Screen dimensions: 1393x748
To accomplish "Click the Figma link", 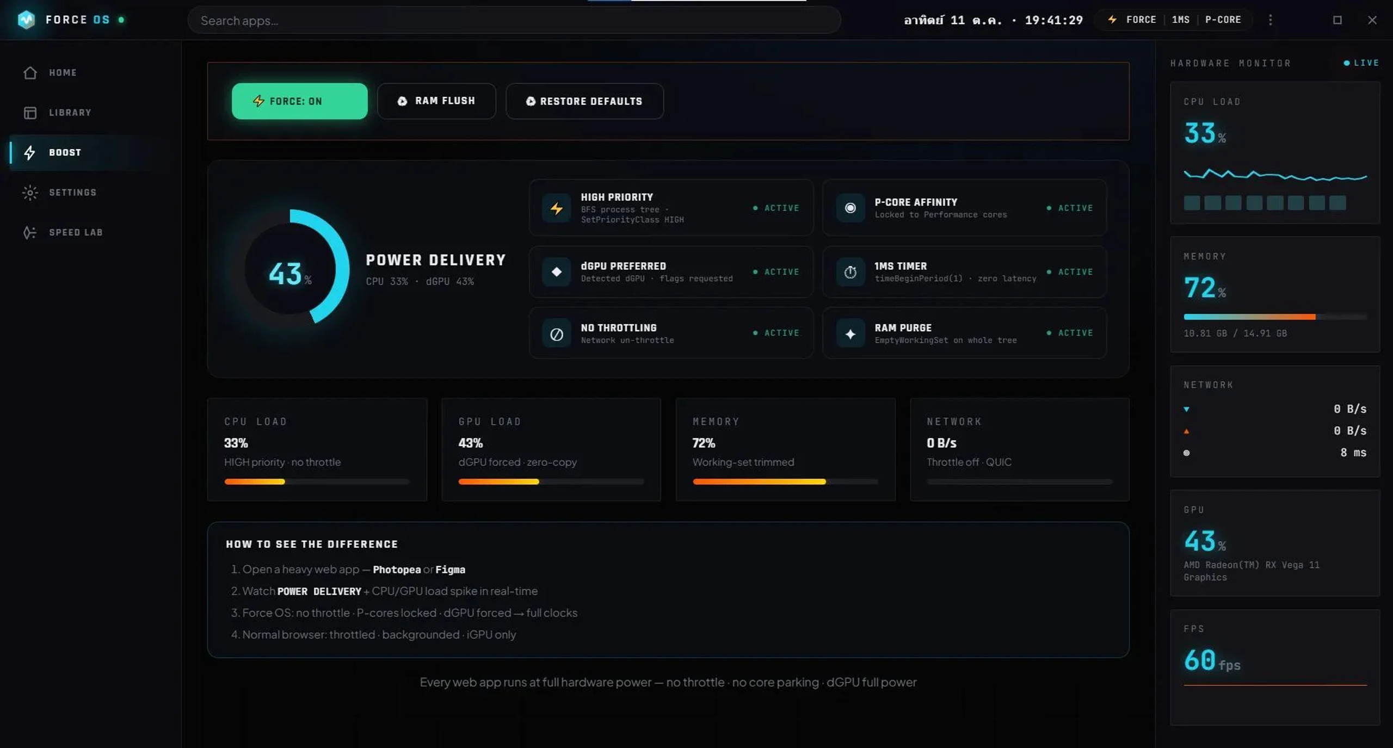I will tap(450, 570).
